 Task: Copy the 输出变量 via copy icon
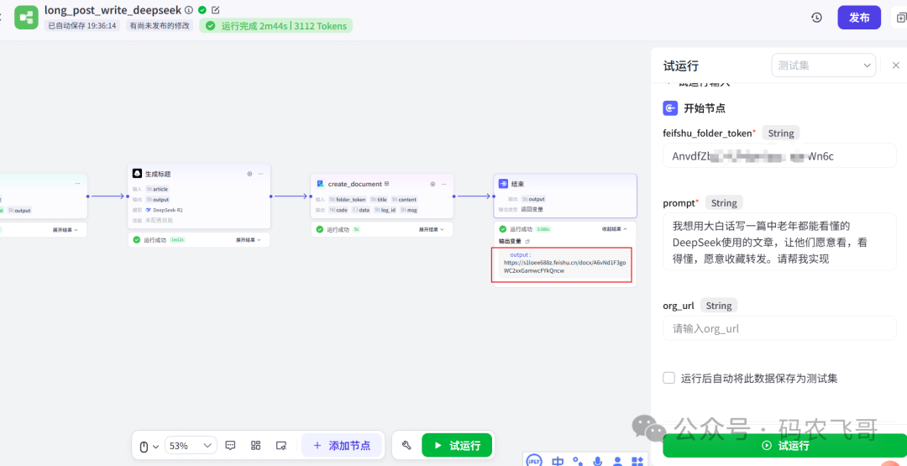[527, 241]
